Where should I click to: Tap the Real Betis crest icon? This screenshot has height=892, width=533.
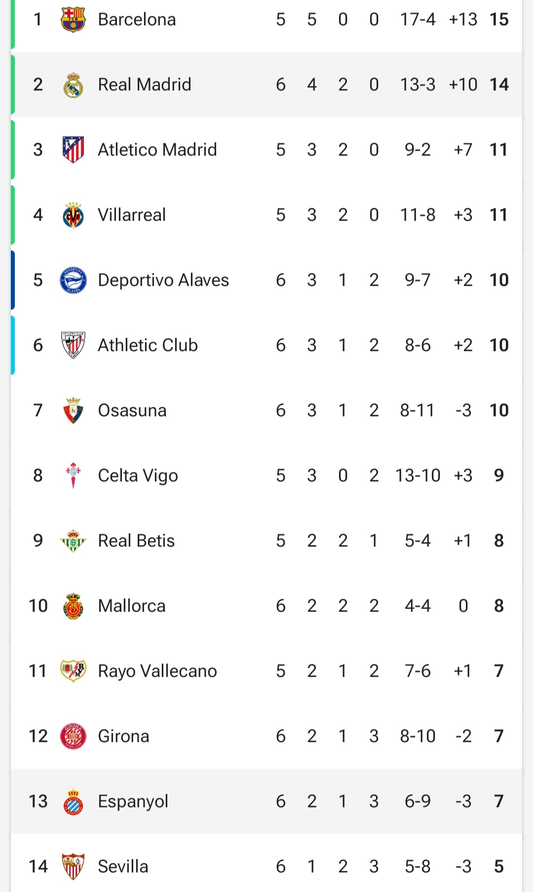(73, 541)
